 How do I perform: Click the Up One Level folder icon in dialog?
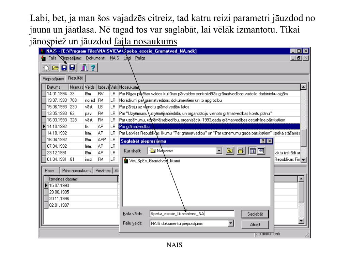click(230, 151)
